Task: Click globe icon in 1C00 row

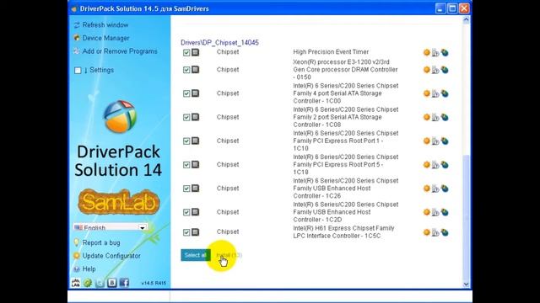Action: coord(445,93)
